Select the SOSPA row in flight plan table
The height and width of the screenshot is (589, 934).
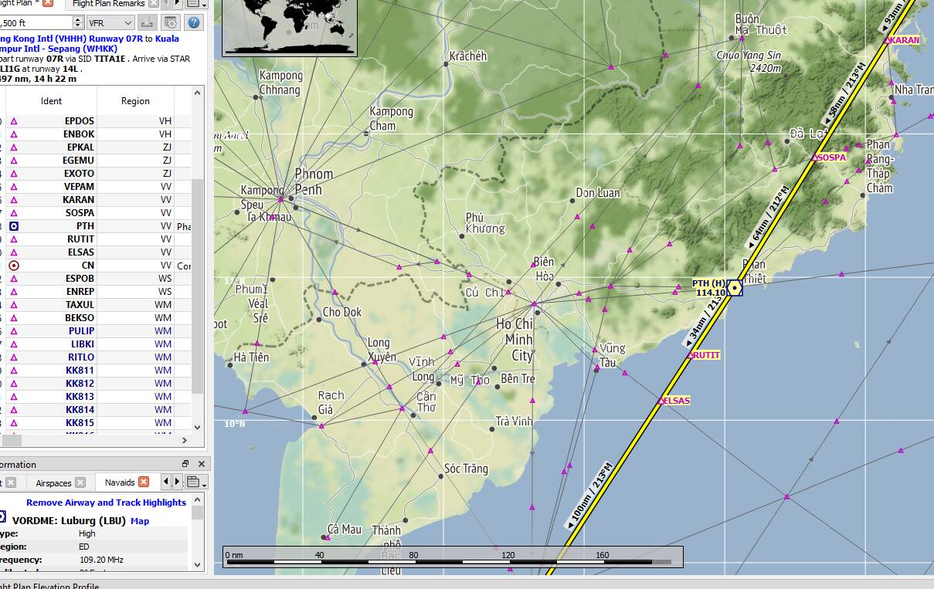96,213
